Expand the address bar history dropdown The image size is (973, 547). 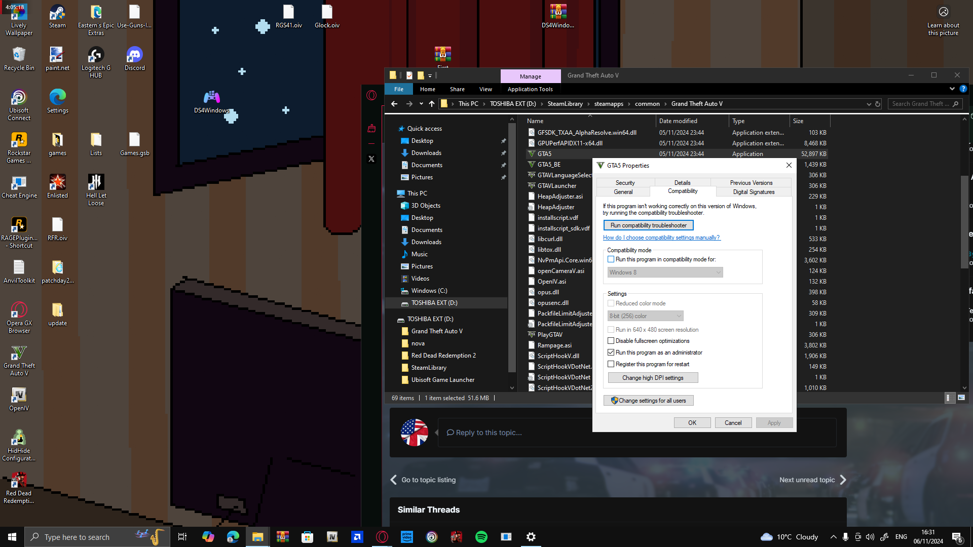pos(869,104)
